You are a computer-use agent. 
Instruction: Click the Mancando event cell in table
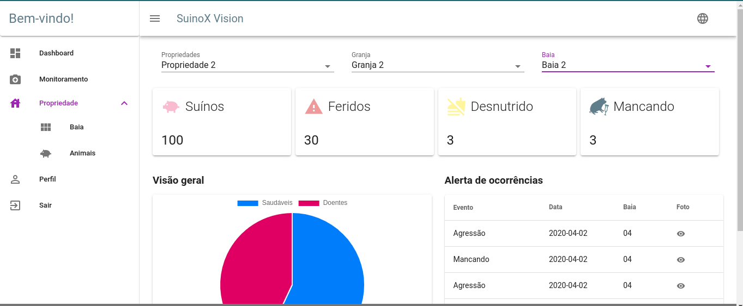click(x=472, y=260)
